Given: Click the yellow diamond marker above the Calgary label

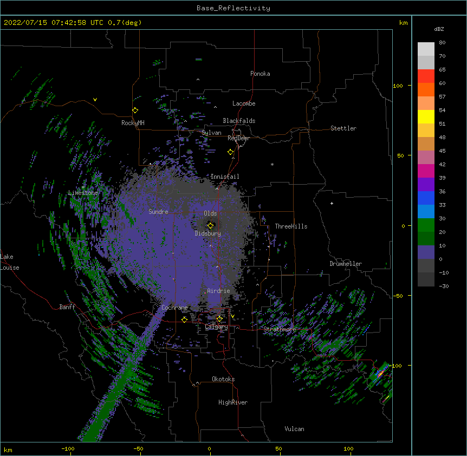Looking at the screenshot, I should coord(219,318).
